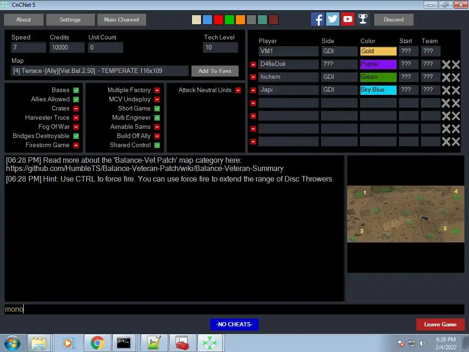Click the volume speaker tray icon

click(x=423, y=343)
